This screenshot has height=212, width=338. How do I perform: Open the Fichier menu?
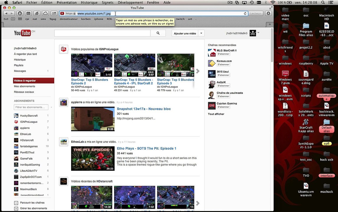click(32, 2)
